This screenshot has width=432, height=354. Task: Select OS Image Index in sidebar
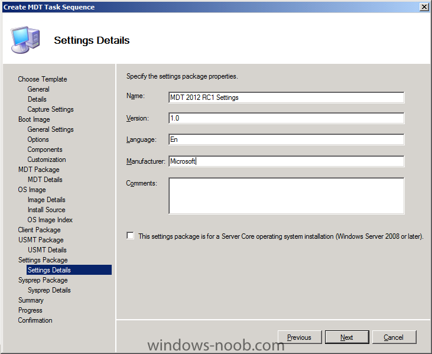[x=50, y=220]
